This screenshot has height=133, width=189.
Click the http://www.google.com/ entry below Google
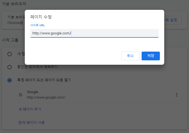pos(46,97)
